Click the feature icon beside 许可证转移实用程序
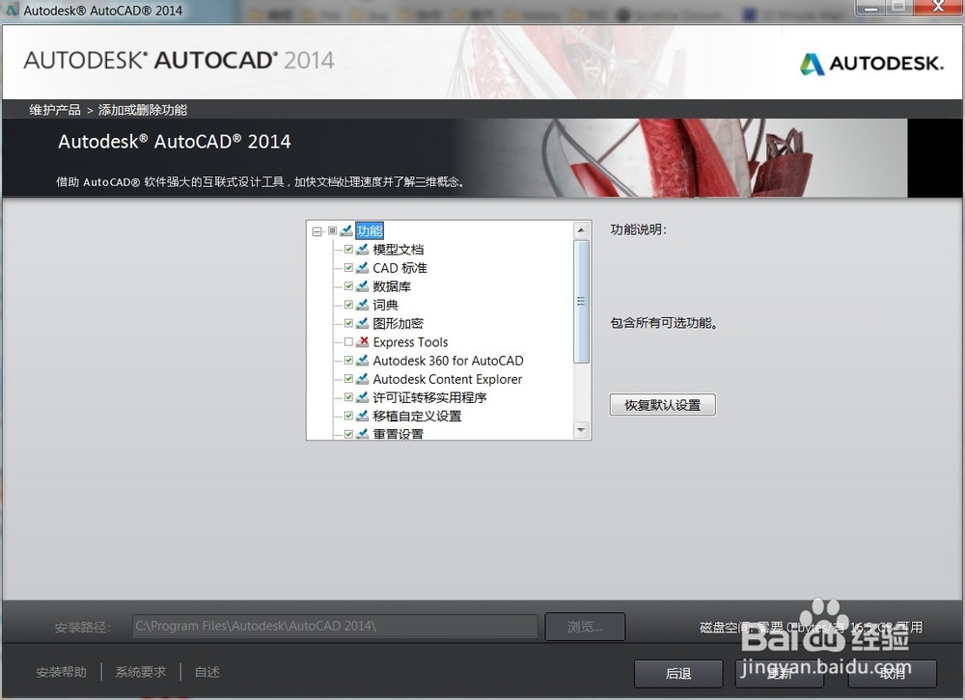This screenshot has width=965, height=700. click(360, 397)
